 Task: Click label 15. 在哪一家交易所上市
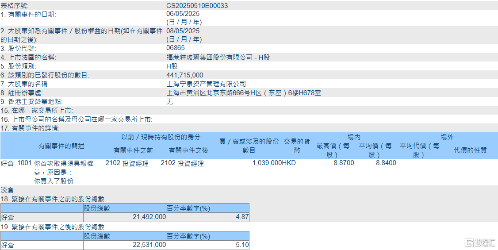click(37, 111)
